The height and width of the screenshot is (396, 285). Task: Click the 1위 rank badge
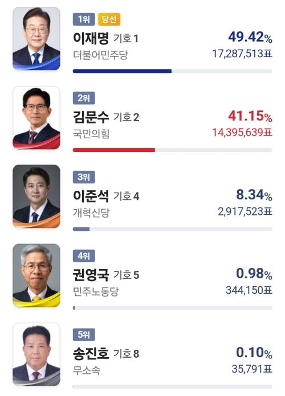84,19
